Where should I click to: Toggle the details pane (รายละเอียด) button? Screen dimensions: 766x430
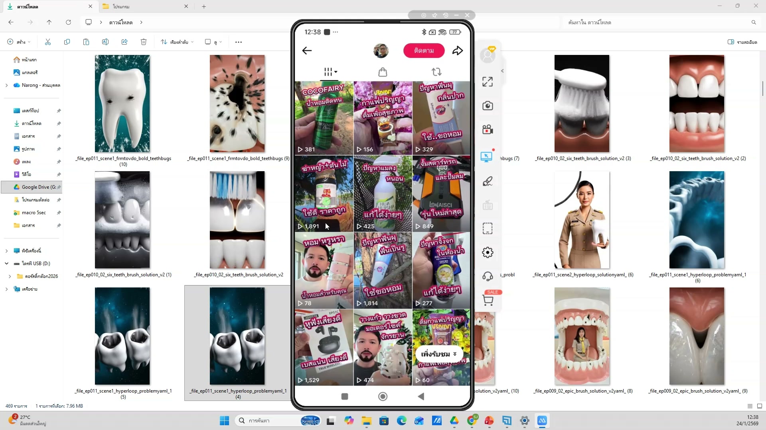742,42
